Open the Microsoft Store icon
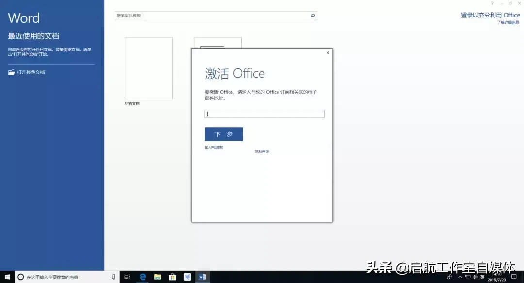 click(x=172, y=277)
